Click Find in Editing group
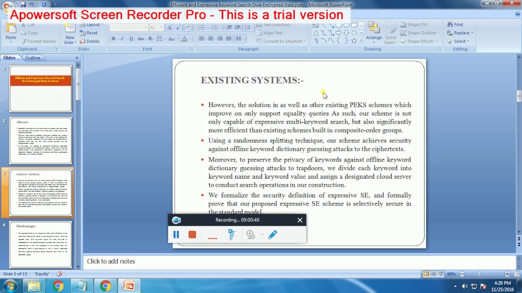The height and width of the screenshot is (293, 522). coord(455,24)
